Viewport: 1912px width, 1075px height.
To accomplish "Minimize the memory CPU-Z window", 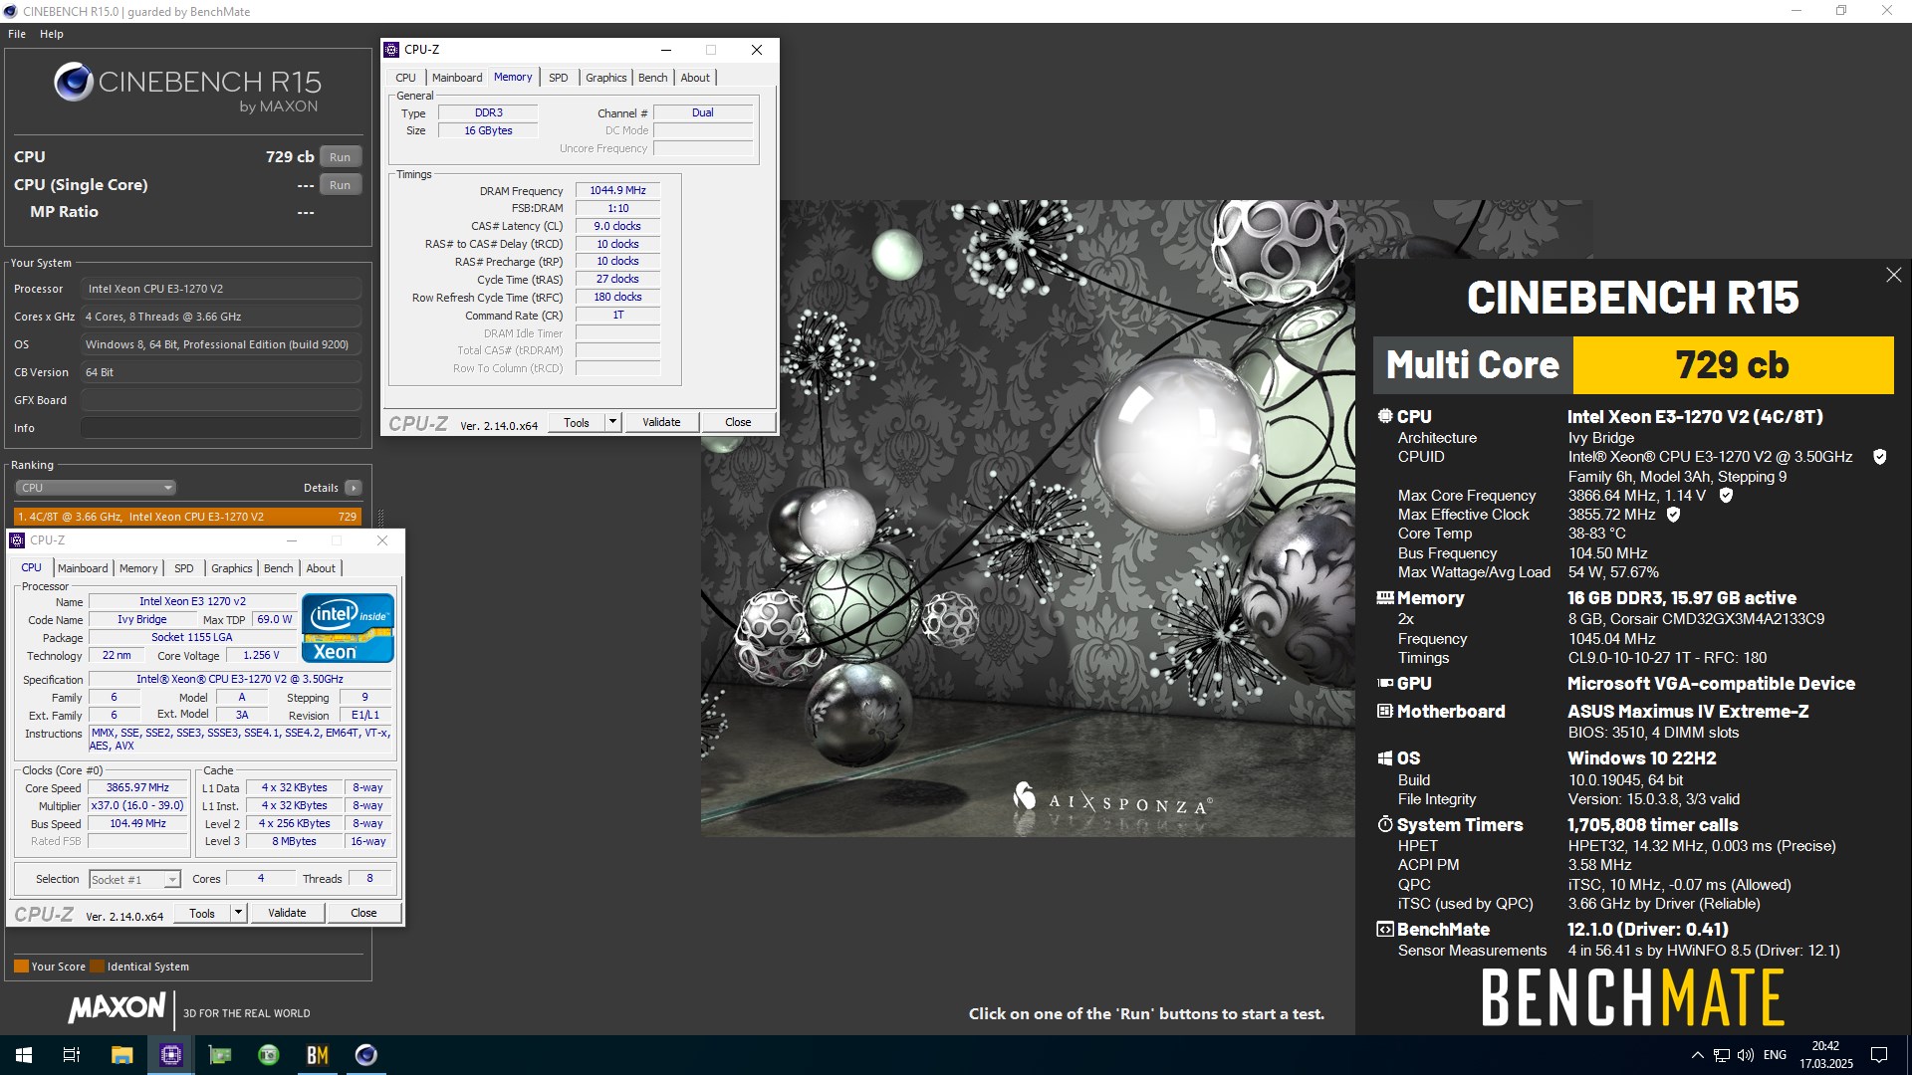I will point(666,50).
